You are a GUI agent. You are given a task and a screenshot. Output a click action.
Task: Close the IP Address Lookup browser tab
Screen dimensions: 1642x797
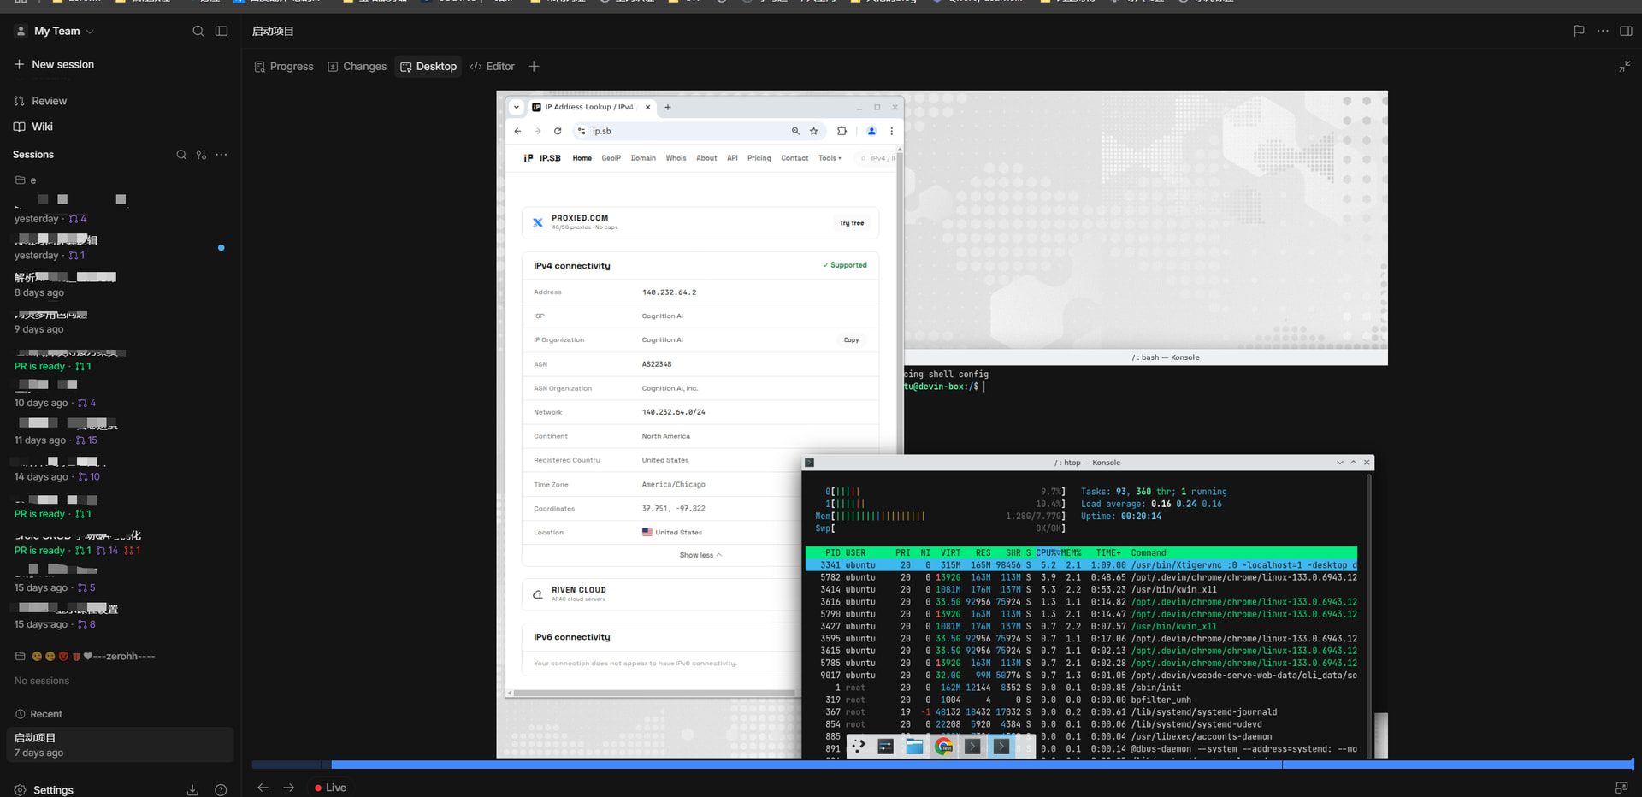pos(648,107)
